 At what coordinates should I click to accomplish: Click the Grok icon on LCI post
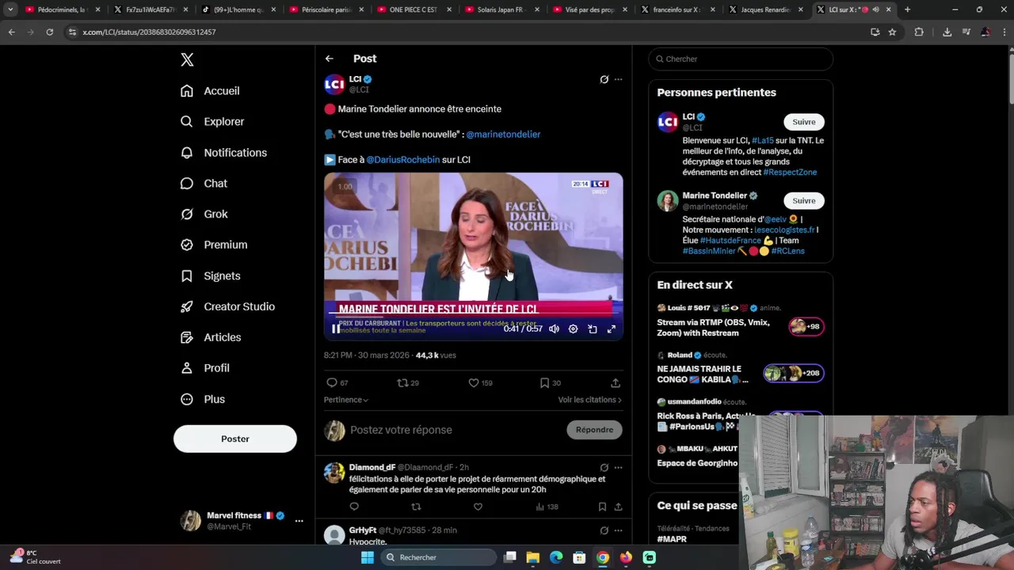[x=604, y=79]
